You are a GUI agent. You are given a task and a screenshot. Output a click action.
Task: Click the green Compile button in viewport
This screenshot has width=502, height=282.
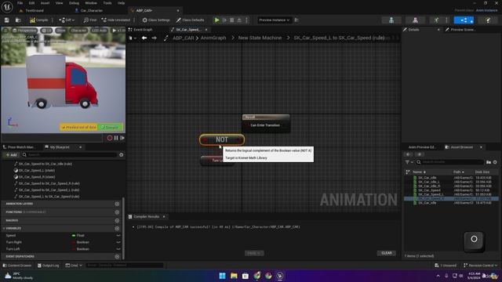click(x=110, y=127)
